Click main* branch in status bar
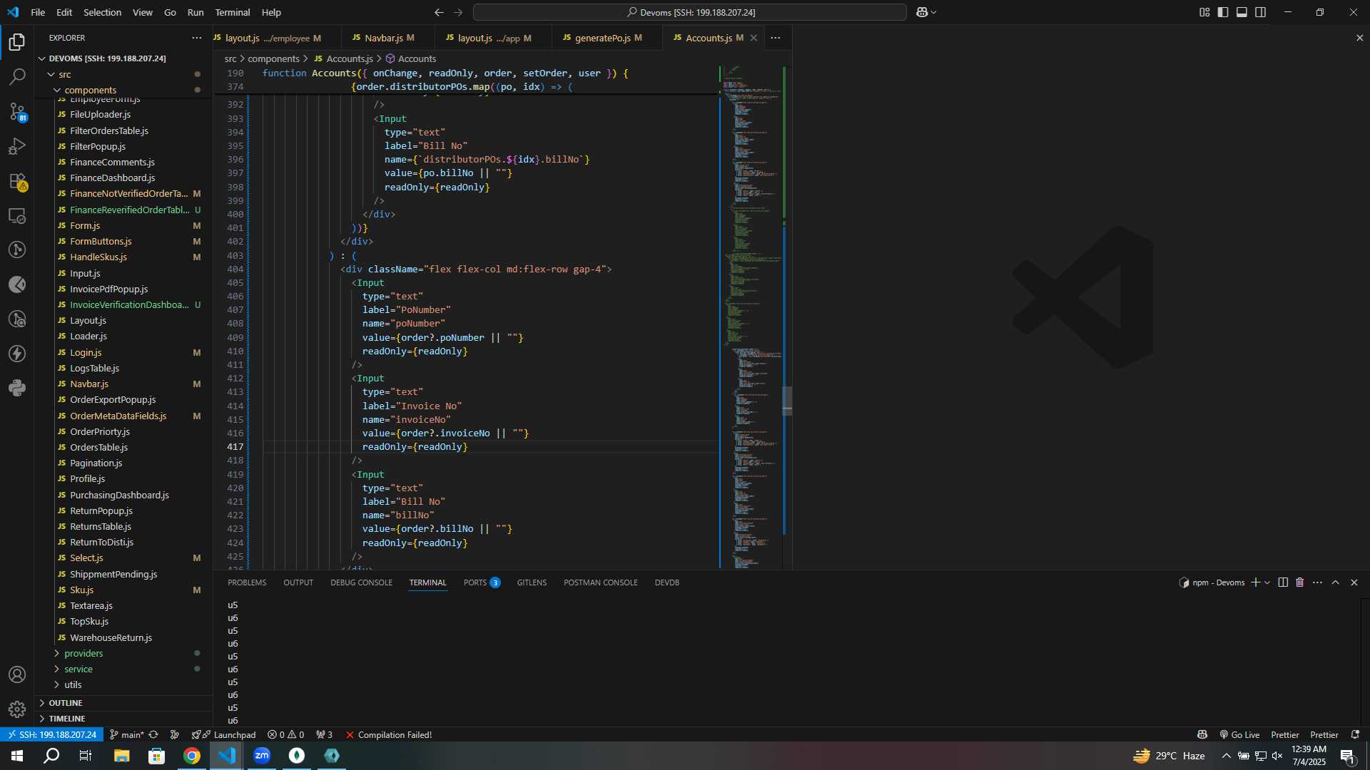The height and width of the screenshot is (770, 1370). 127,734
